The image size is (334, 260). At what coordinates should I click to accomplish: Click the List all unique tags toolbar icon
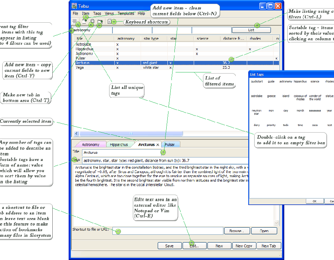point(75,21)
